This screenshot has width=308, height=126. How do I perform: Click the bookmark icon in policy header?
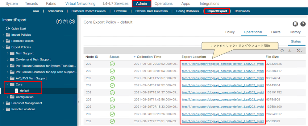pyautogui.click(x=295, y=24)
